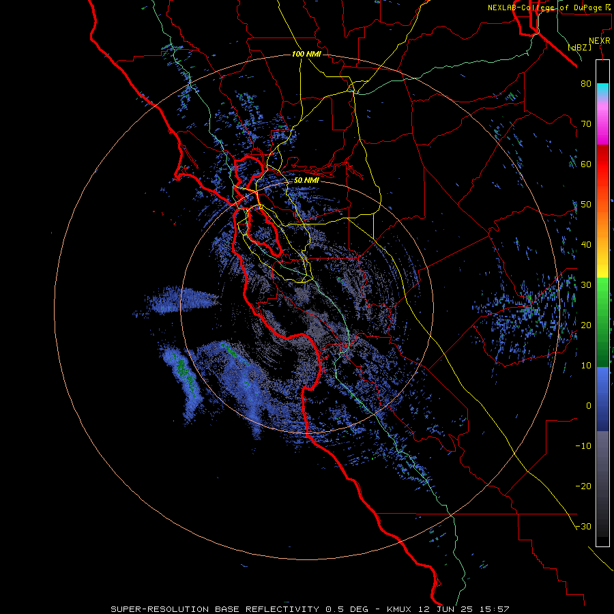614x614 pixels.
Task: Click the 100 NMI range ring label
Action: pyautogui.click(x=306, y=54)
